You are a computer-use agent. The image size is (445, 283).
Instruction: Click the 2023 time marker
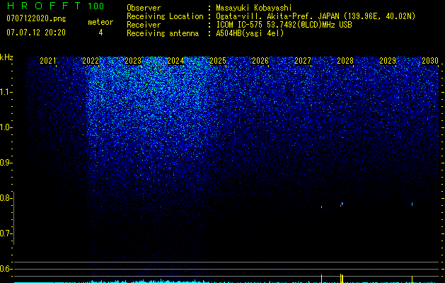[x=133, y=61]
